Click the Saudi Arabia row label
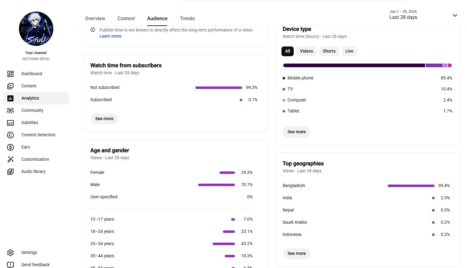 click(x=295, y=222)
